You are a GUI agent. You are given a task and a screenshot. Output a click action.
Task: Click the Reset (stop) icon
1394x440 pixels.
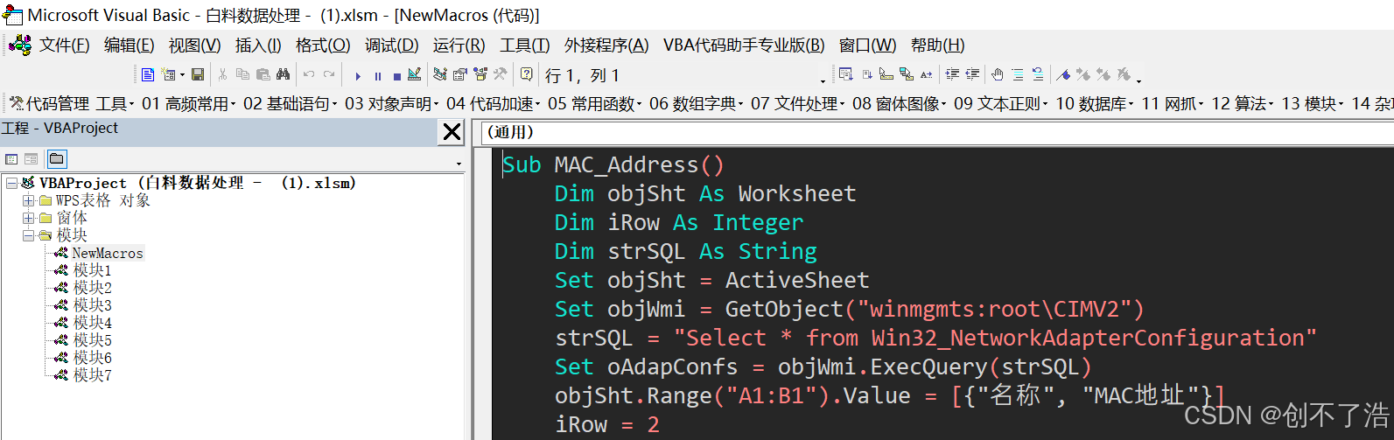point(397,76)
